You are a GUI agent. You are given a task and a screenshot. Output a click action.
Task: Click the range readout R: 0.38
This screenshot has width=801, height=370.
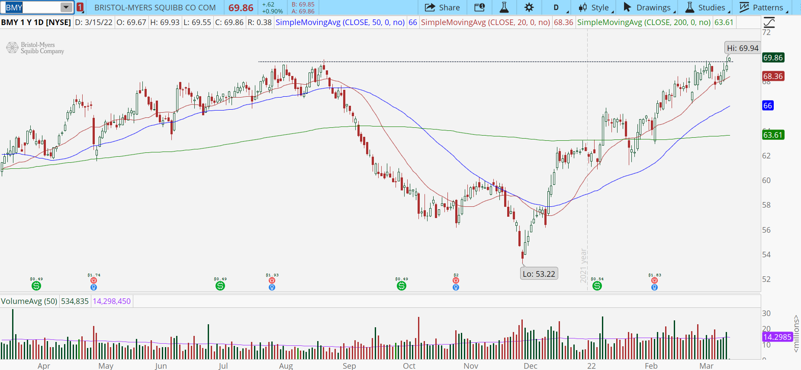point(260,22)
